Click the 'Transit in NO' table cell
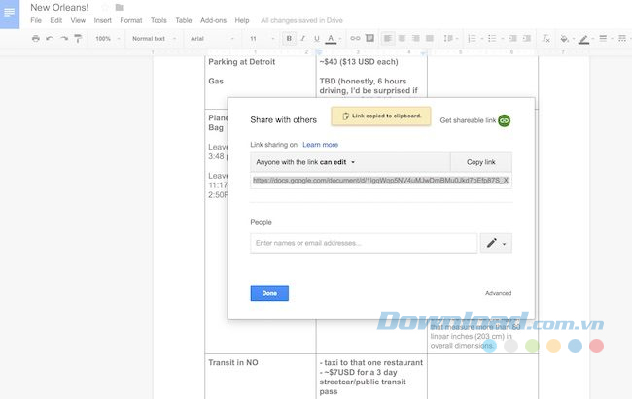632x399 pixels. point(233,362)
